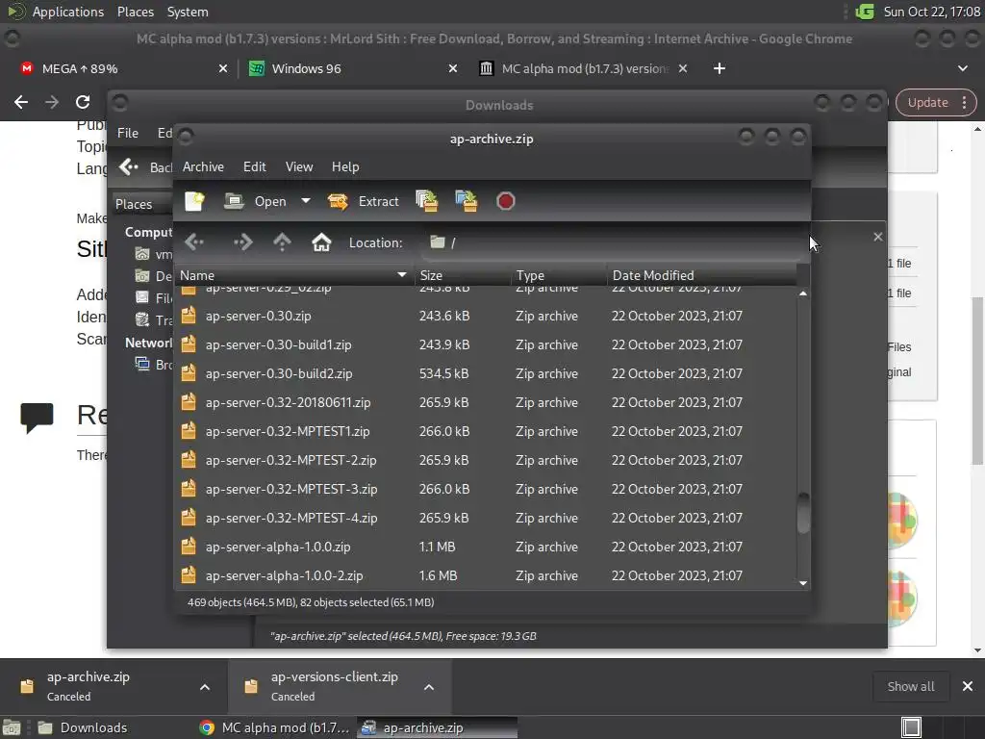
Task: Select ap-server-alpha-1.0.0.zip file
Action: click(485, 547)
